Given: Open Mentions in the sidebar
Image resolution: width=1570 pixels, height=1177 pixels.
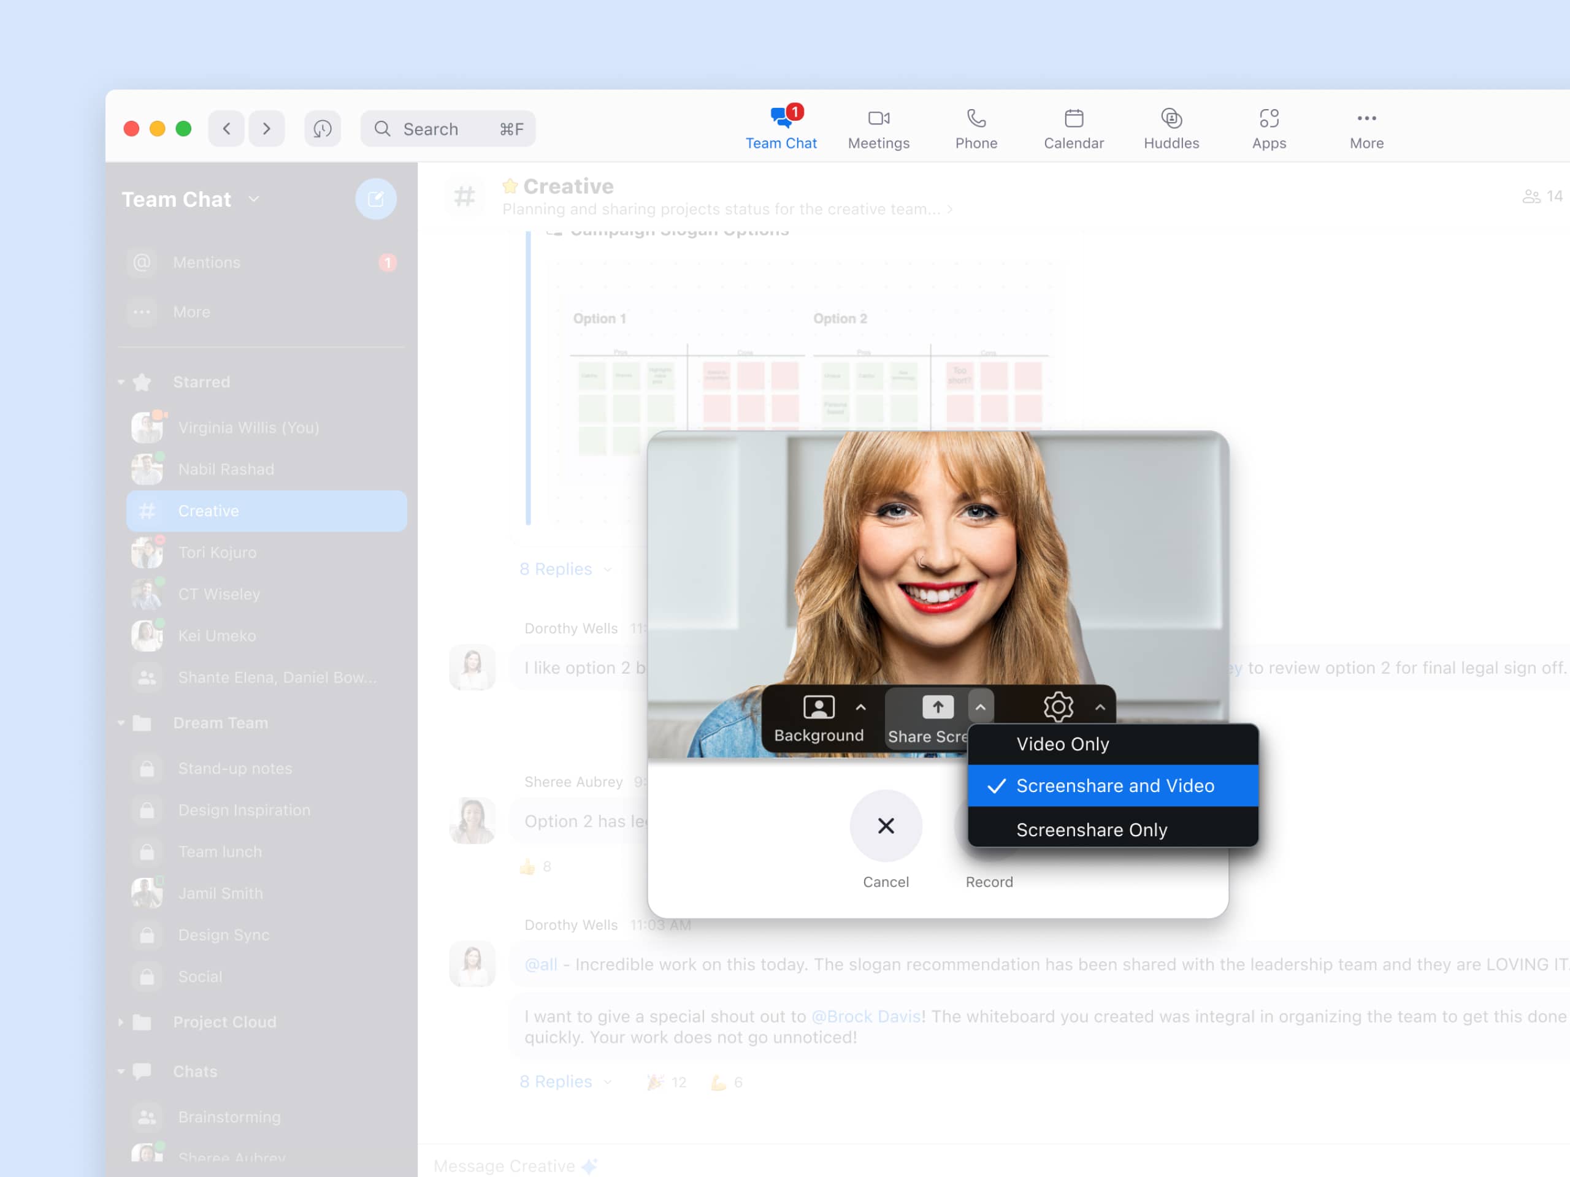Looking at the screenshot, I should click(x=207, y=262).
